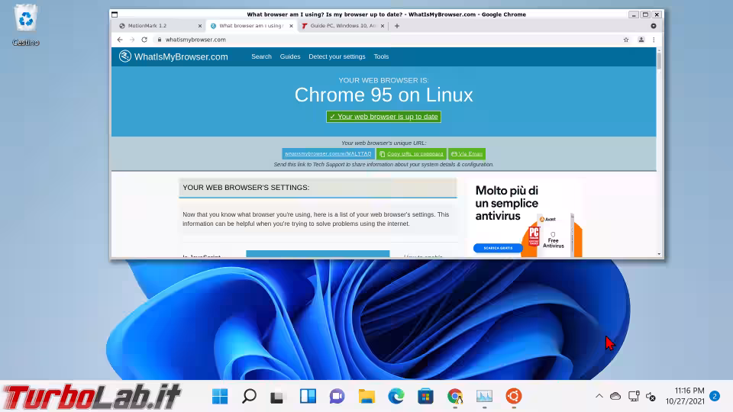Select the What browser am I using tab
This screenshot has width=733, height=412.
pos(251,26)
